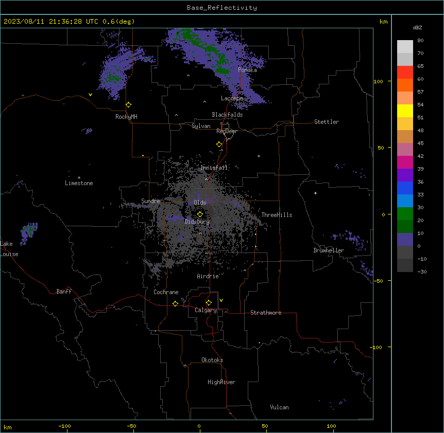Click the yellow diamond marker near RockyMH
444x433 pixels.
pos(129,105)
